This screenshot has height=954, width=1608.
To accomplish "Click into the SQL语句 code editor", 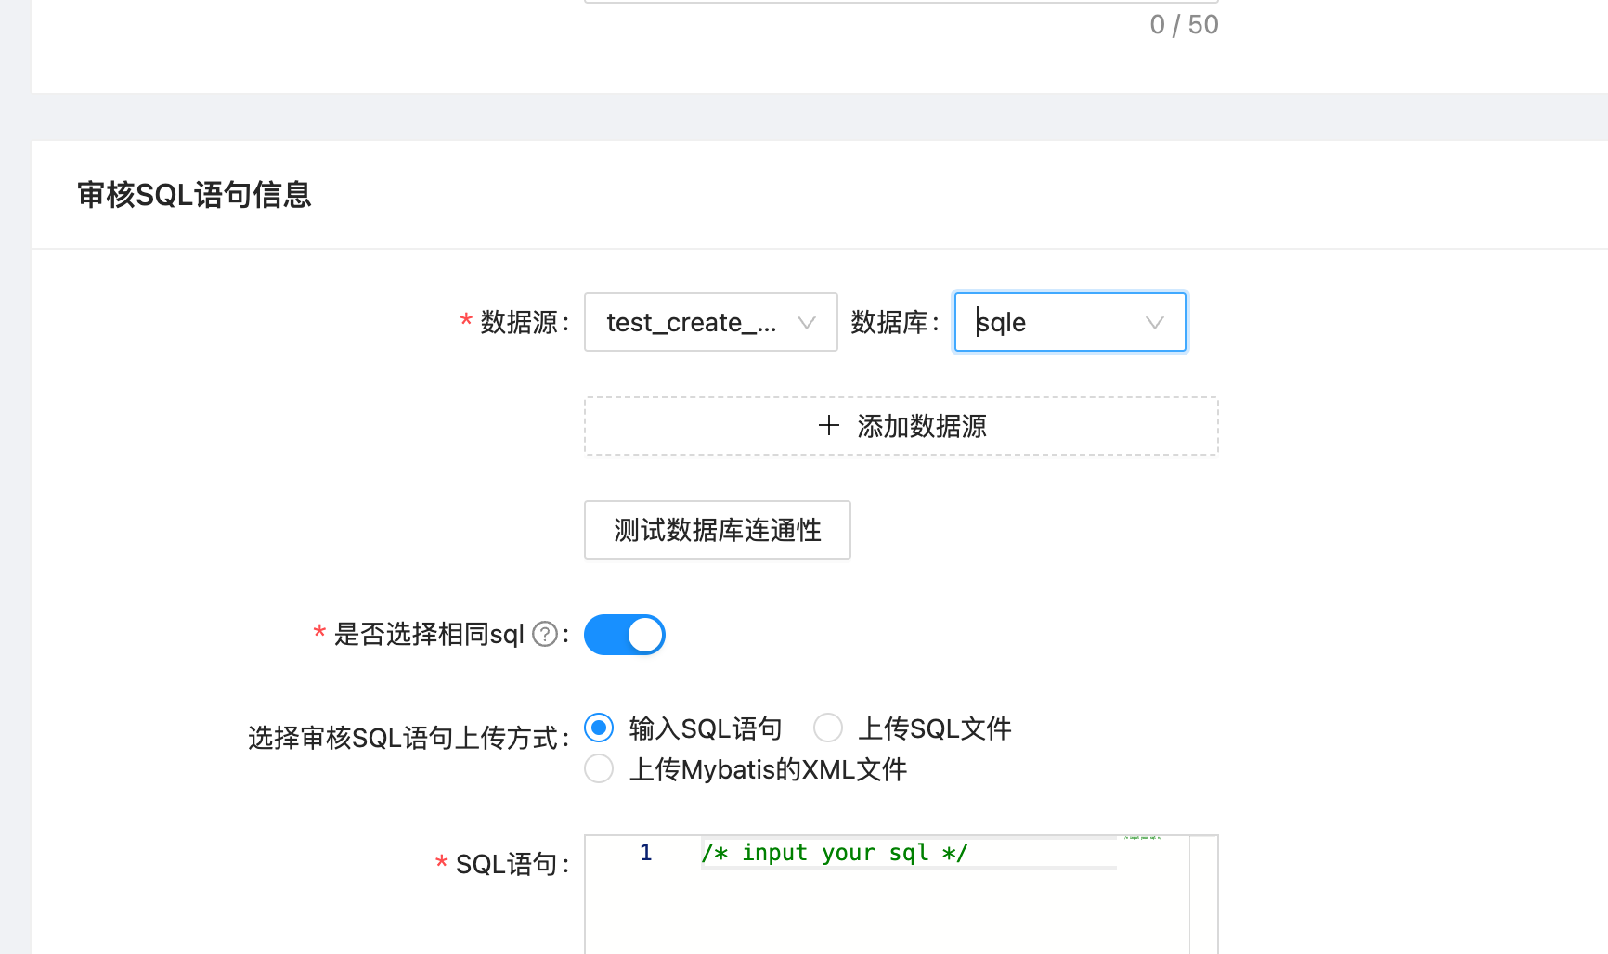I will [901, 896].
